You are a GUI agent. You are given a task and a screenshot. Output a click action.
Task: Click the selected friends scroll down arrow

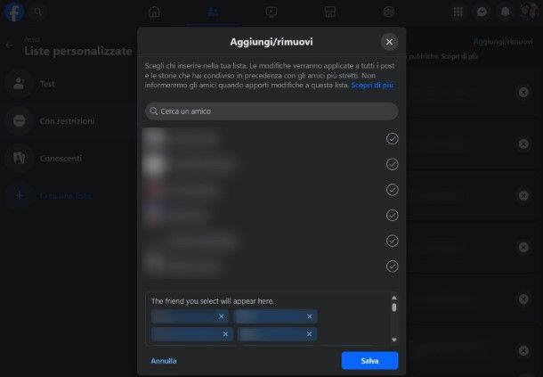394,340
